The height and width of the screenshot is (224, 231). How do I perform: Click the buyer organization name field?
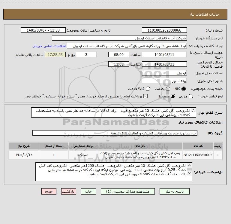click(x=119, y=38)
